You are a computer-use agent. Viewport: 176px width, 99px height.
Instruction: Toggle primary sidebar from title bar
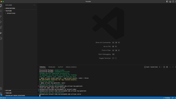tap(167, 1)
